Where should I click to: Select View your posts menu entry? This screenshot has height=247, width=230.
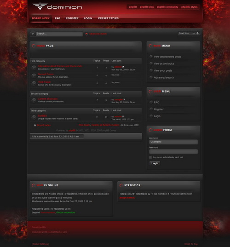pos(163,70)
